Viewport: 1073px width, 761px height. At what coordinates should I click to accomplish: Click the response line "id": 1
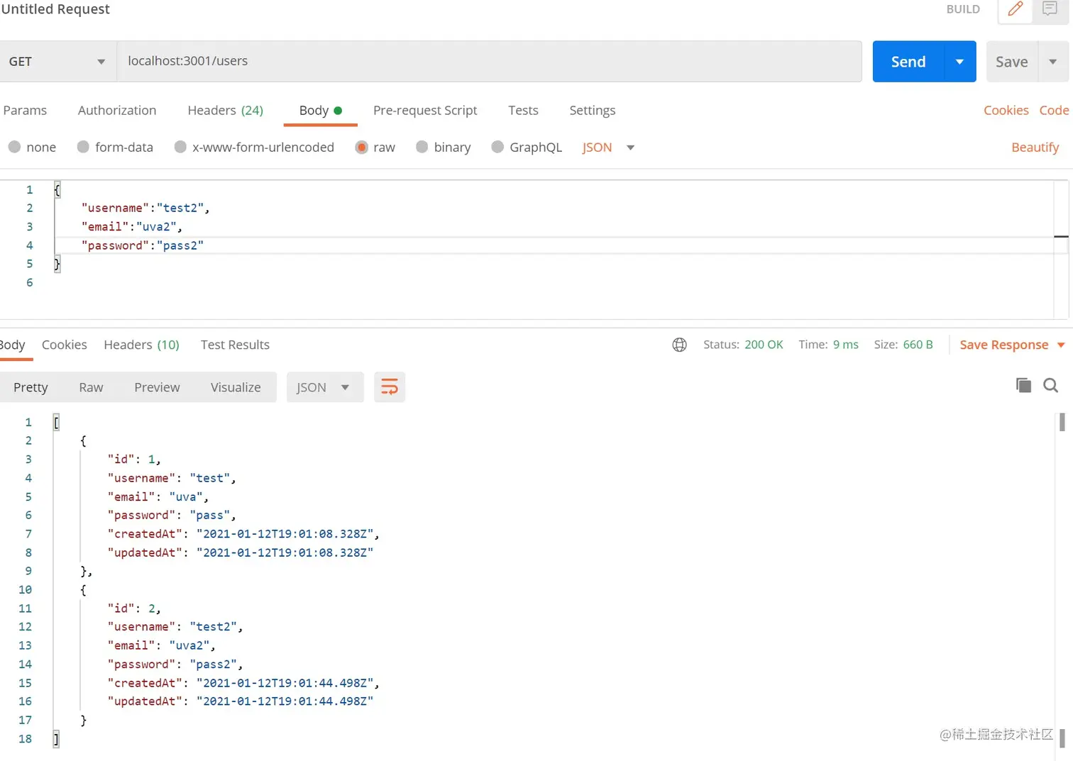pyautogui.click(x=134, y=460)
